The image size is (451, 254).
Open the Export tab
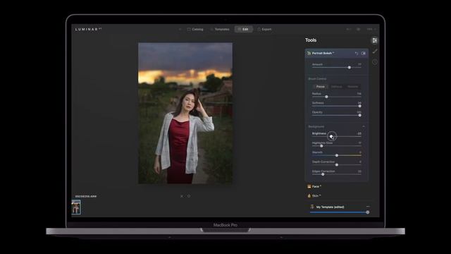point(264,30)
